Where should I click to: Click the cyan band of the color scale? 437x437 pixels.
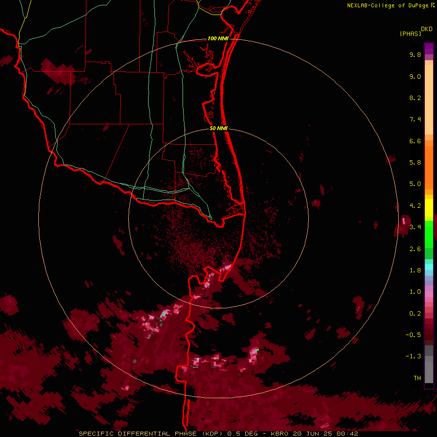[429, 267]
